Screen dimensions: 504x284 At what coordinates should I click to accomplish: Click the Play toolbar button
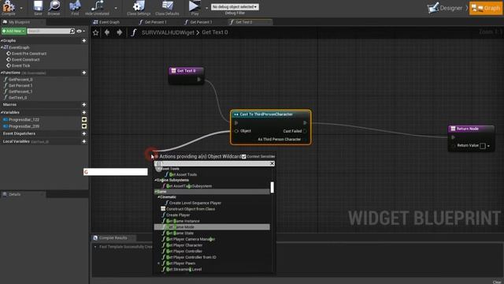(195, 8)
